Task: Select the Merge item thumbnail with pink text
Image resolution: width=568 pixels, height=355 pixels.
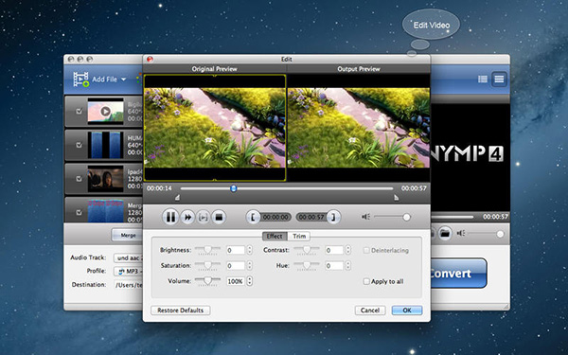Action: [x=105, y=211]
